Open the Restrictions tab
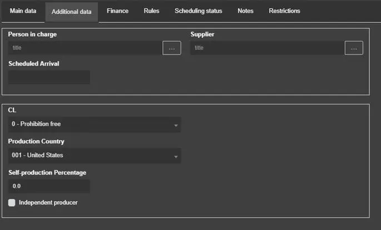 [x=284, y=11]
